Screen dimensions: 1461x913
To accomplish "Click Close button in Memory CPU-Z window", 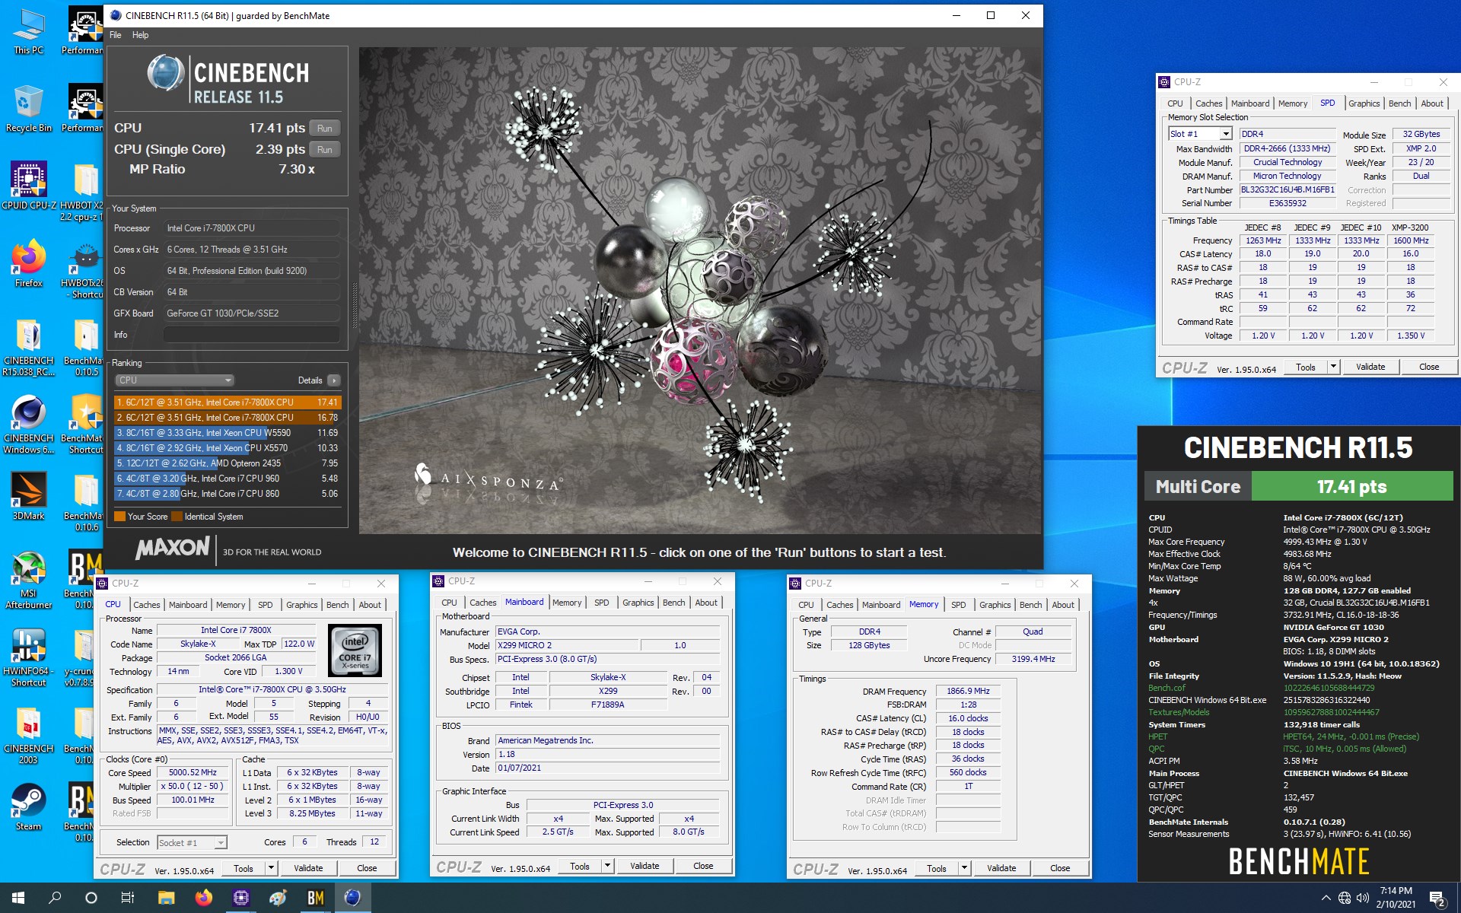I will coord(1060,868).
